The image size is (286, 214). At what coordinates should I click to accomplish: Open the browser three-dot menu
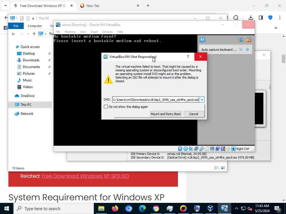(x=280, y=18)
